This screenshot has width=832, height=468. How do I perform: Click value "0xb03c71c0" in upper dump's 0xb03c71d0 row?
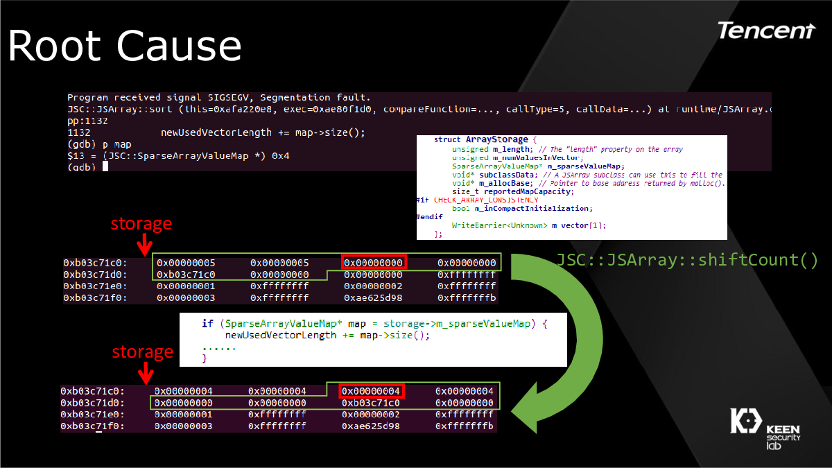click(186, 275)
